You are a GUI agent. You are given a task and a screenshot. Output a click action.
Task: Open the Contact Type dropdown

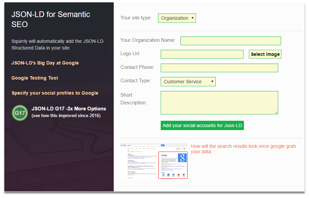(188, 82)
